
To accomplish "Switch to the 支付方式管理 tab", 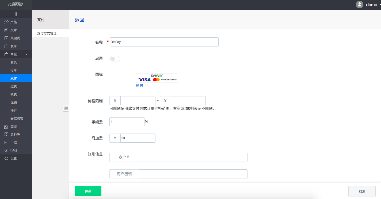I will [47, 33].
